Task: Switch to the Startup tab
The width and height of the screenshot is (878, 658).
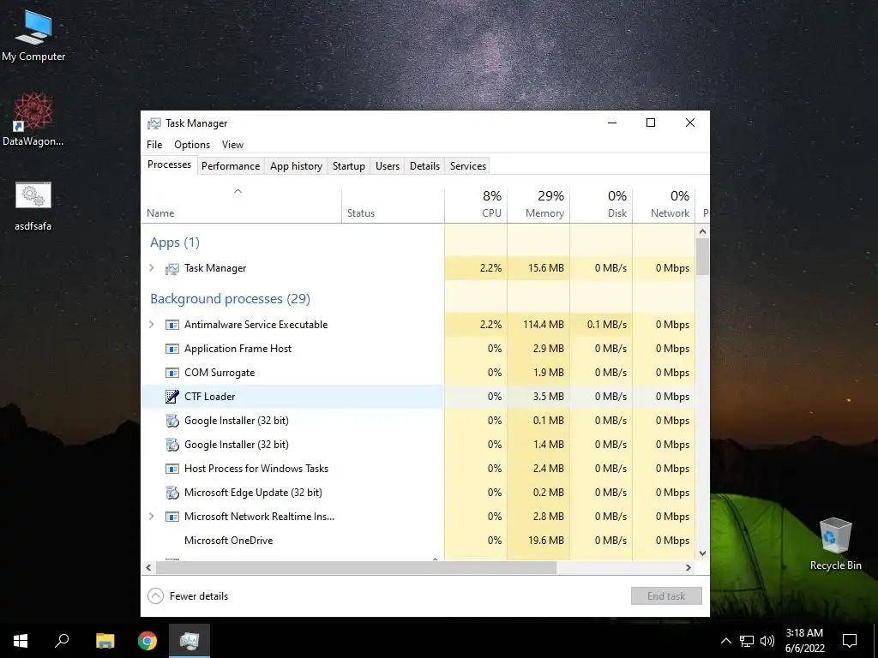Action: [349, 166]
